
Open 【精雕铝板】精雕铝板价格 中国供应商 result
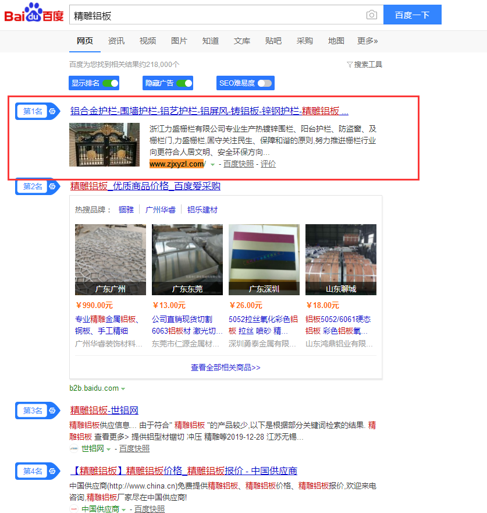184,471
